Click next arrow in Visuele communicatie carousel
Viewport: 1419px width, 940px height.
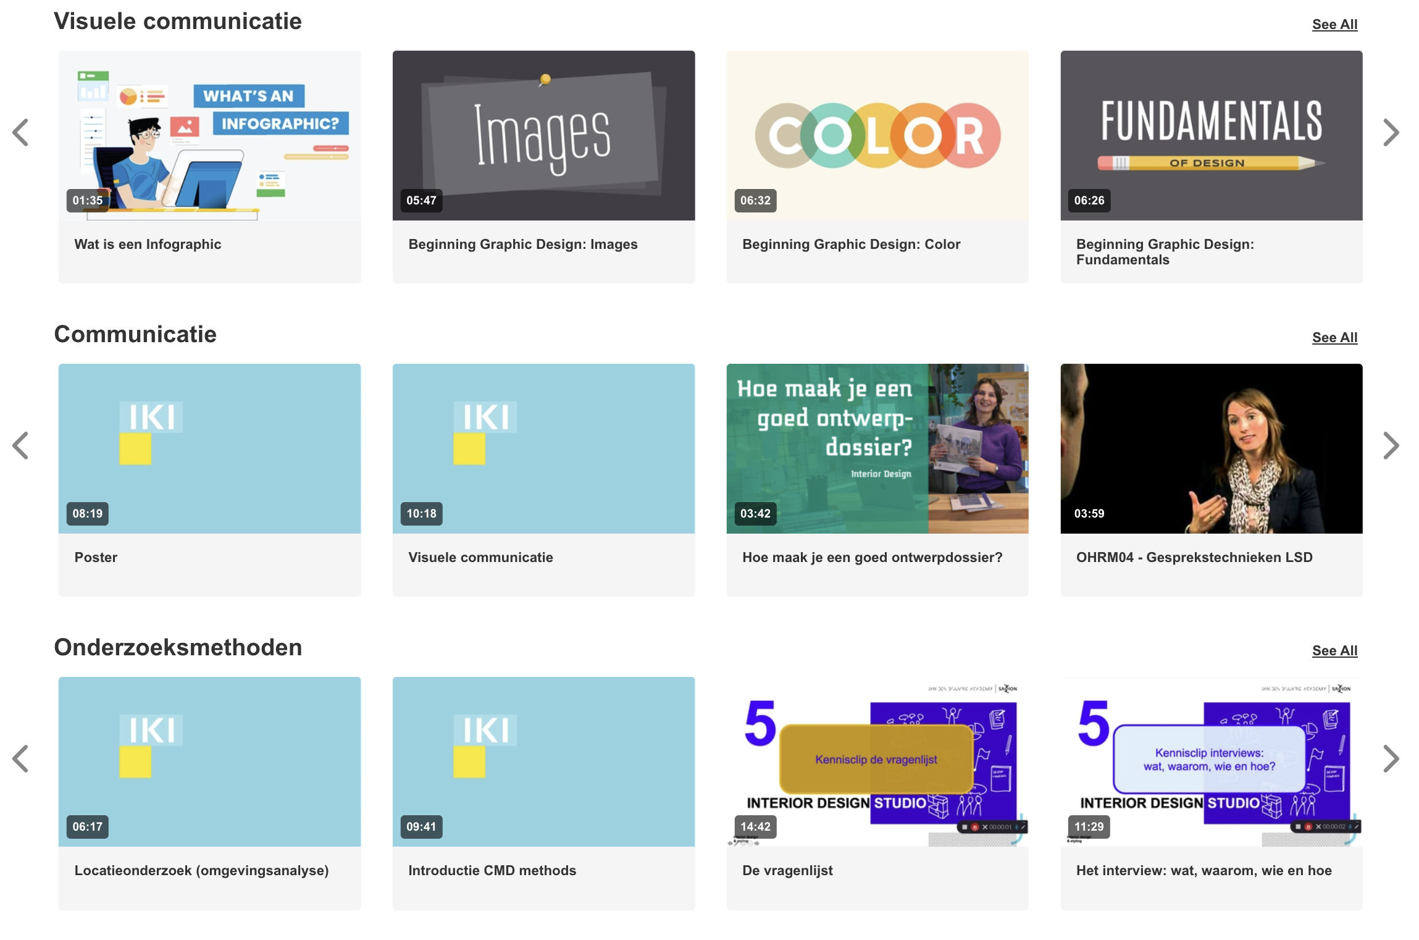coord(1391,132)
